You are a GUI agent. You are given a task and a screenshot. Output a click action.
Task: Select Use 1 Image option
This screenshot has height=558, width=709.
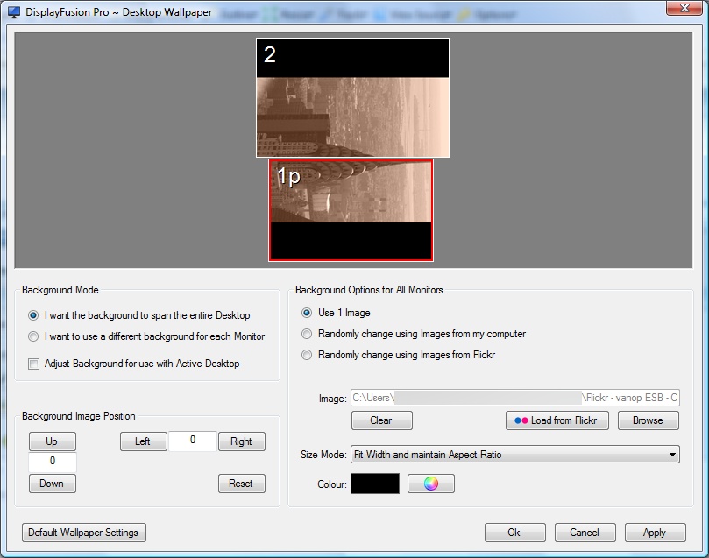coord(307,313)
